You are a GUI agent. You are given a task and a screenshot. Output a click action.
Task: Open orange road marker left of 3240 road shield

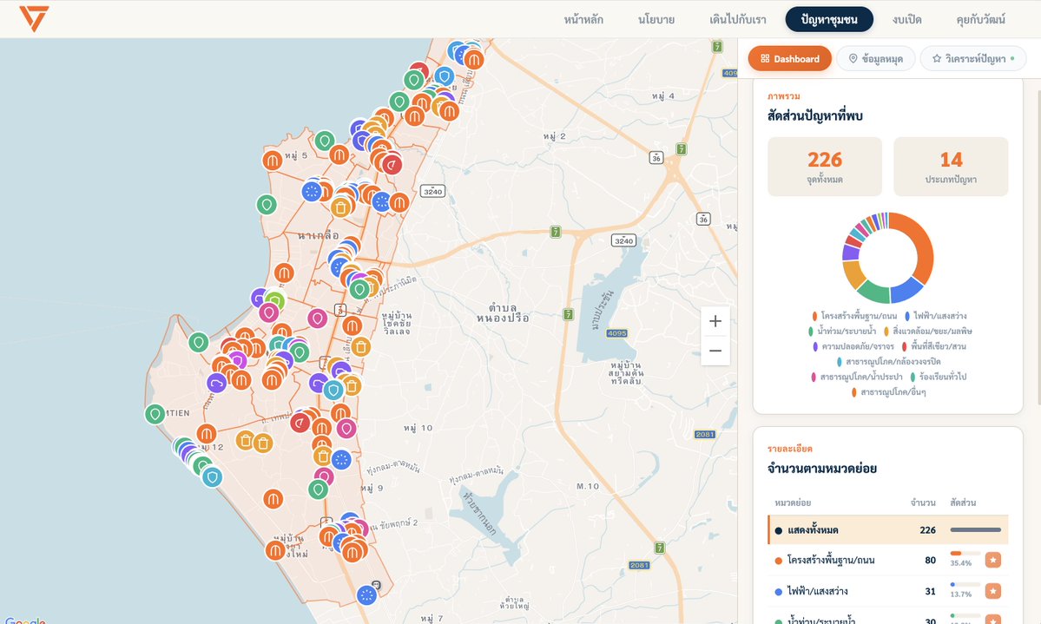(399, 202)
